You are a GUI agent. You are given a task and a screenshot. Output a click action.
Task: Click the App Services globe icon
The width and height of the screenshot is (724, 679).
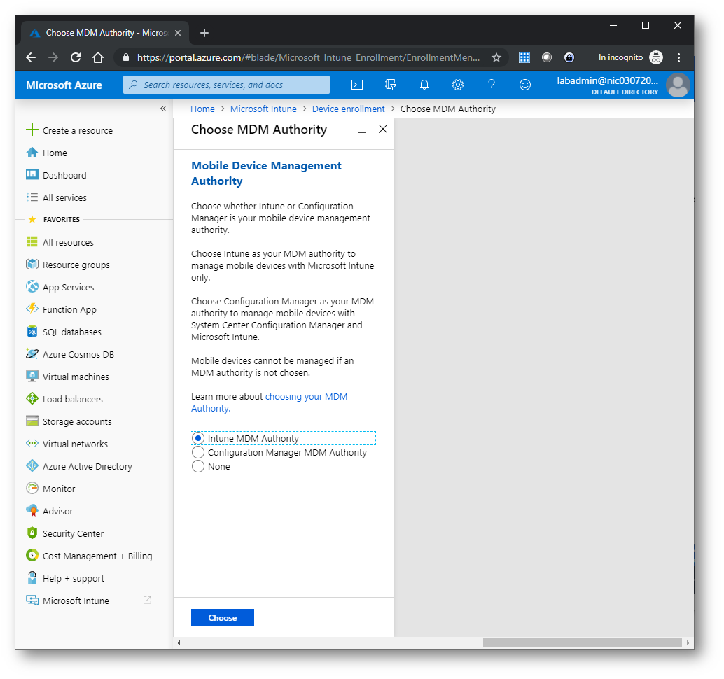[32, 286]
